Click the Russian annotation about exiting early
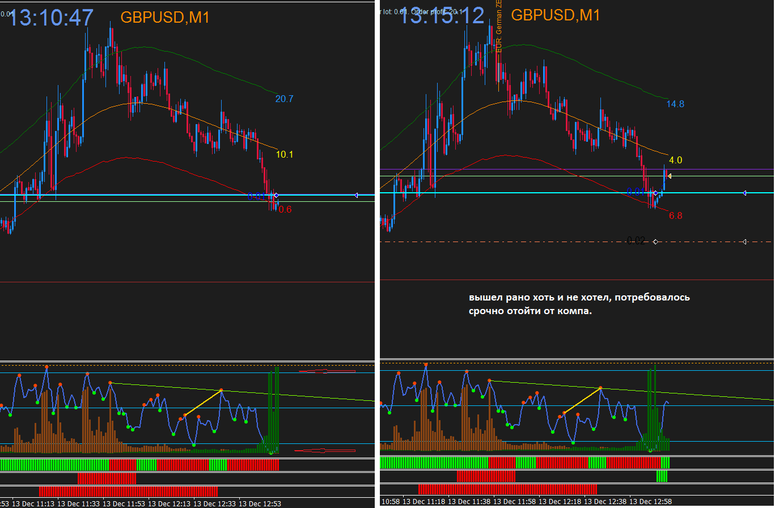Image resolution: width=775 pixels, height=508 pixels. 579,304
